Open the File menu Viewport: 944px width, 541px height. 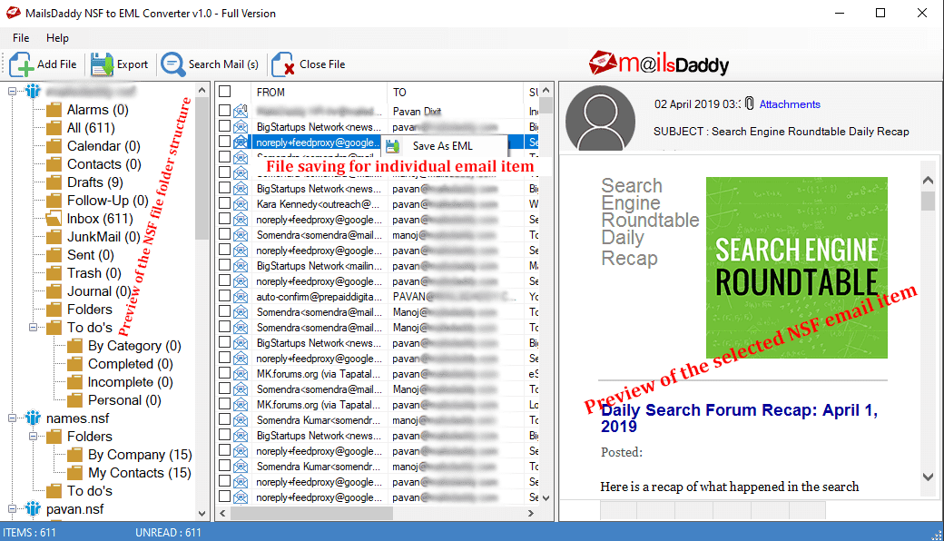click(x=20, y=38)
